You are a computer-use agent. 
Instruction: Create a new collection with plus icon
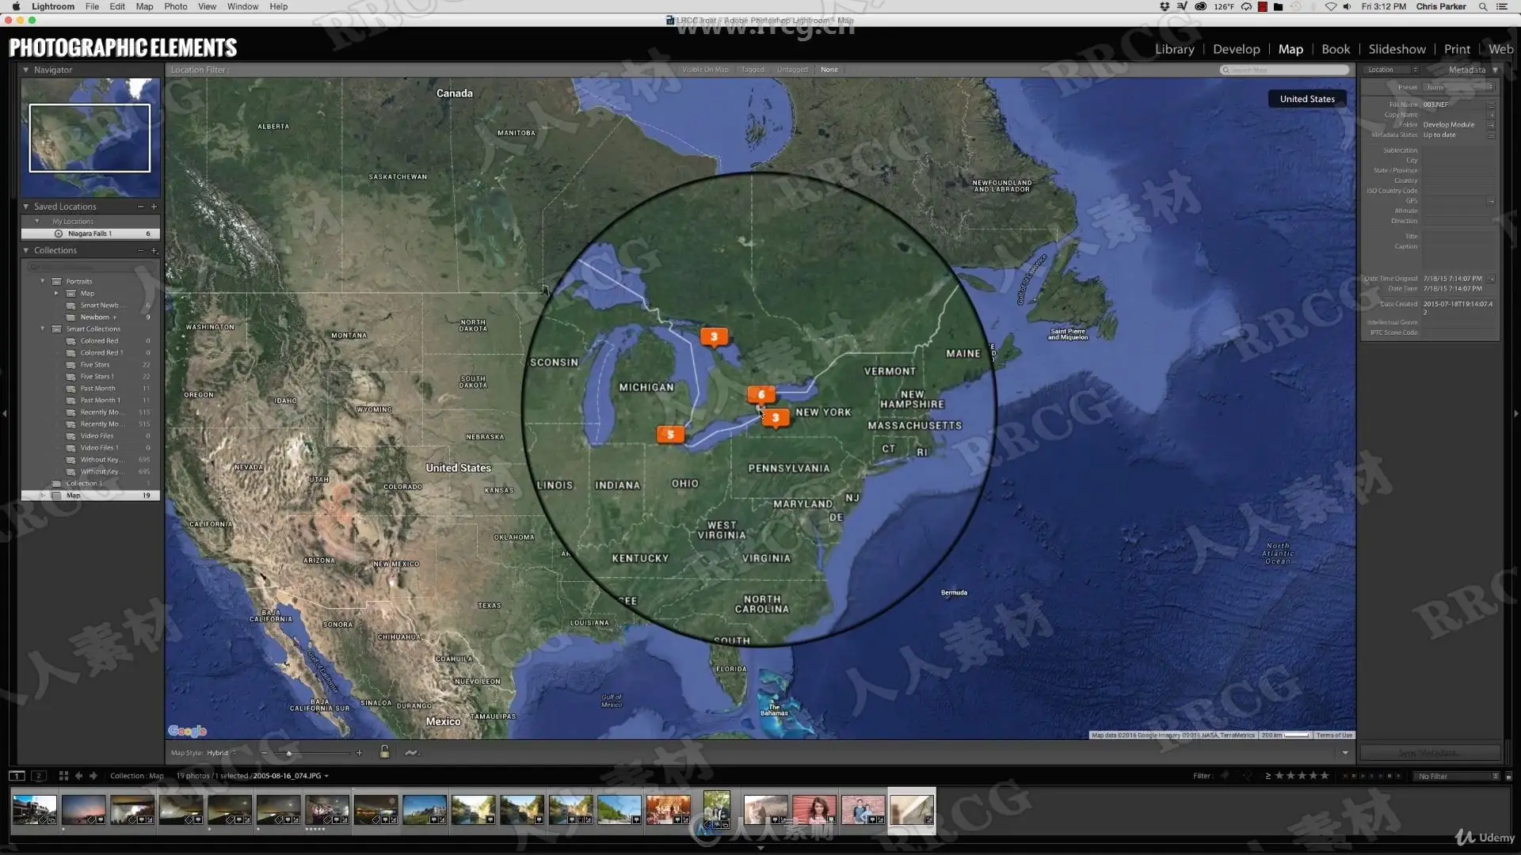pyautogui.click(x=154, y=250)
